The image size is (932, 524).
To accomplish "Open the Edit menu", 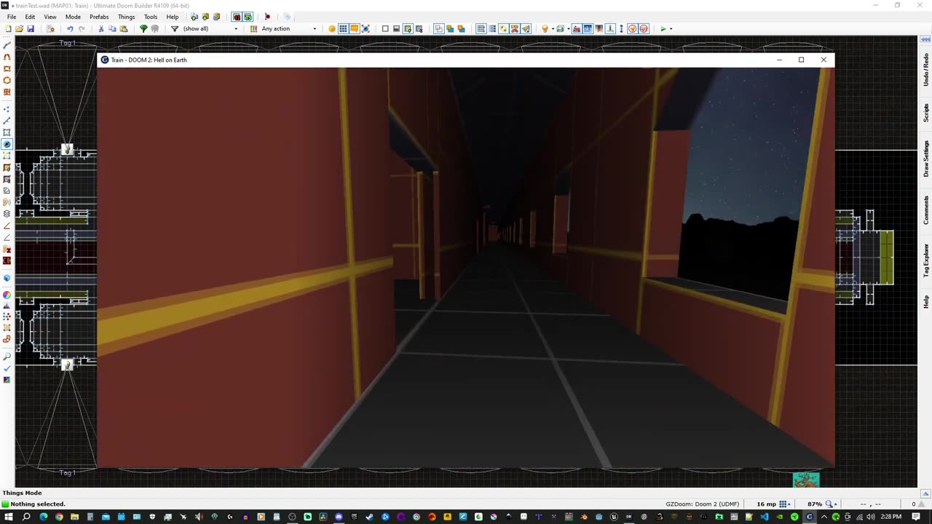I will point(30,17).
